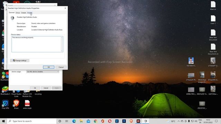Launch Brave from the desktop shortcut
Image resolution: width=221 pixels, height=124 pixels.
pos(16,104)
